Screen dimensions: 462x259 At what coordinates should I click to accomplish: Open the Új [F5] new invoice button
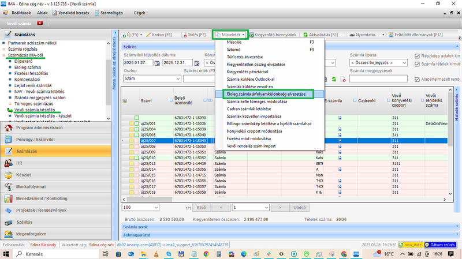[x=131, y=35]
